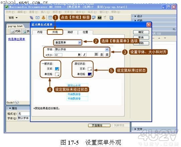Pick the 一般状态 文本 color swatch
The image size is (181, 147).
pyautogui.click(x=57, y=69)
